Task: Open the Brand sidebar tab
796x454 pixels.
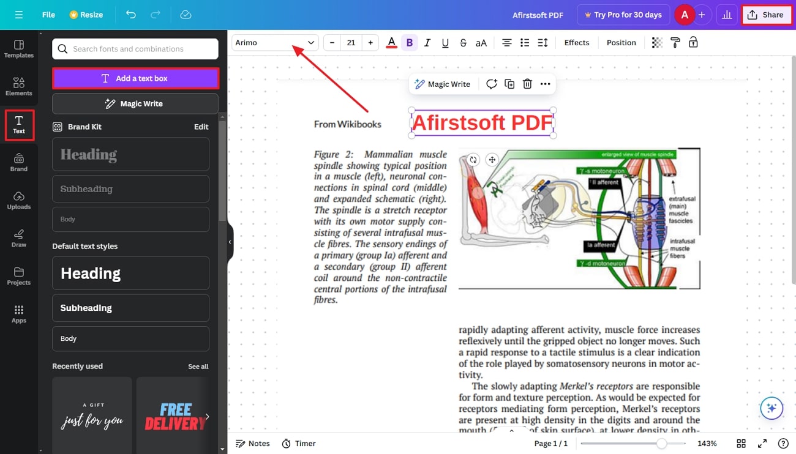Action: [19, 163]
